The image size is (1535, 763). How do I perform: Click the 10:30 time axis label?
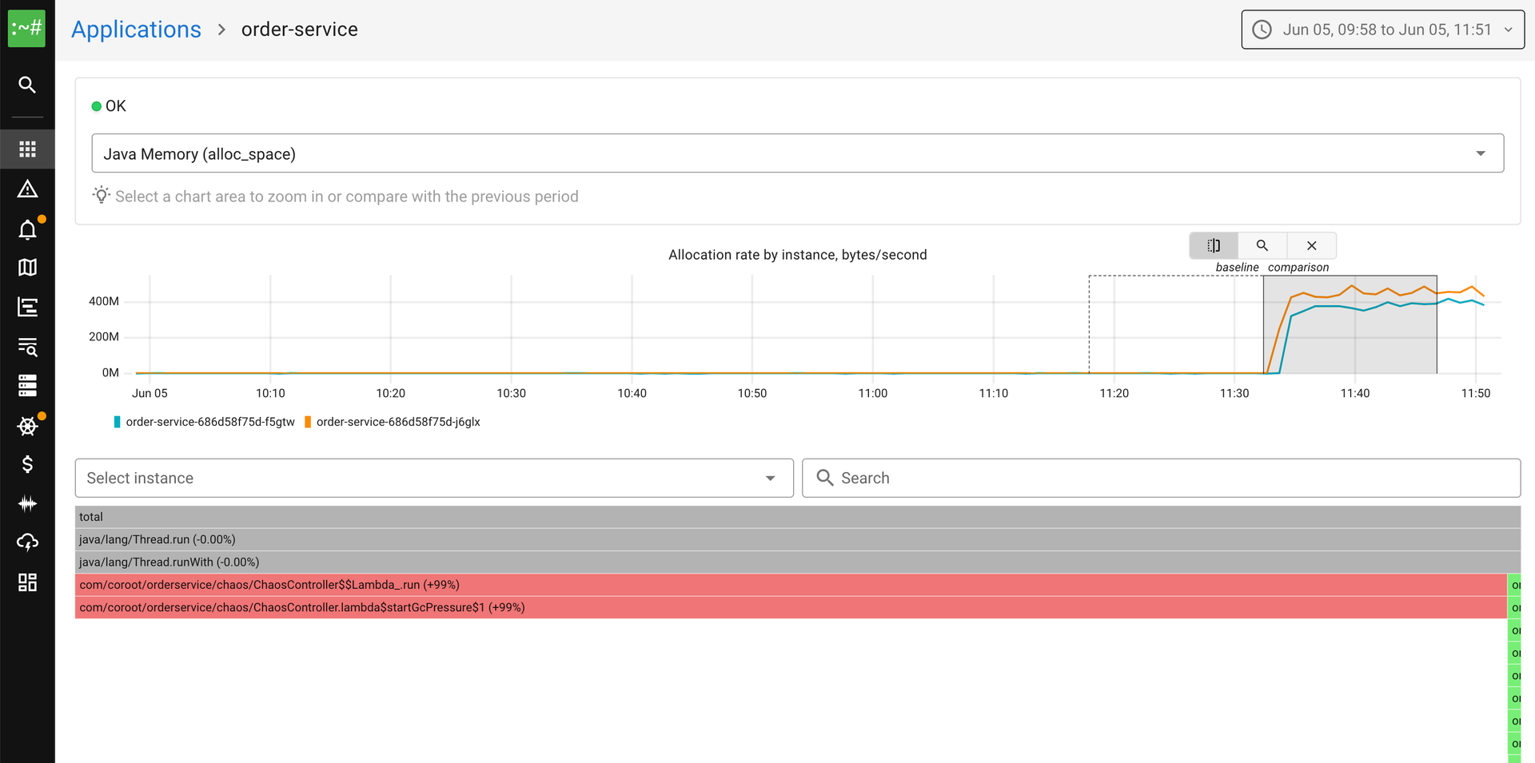click(512, 393)
